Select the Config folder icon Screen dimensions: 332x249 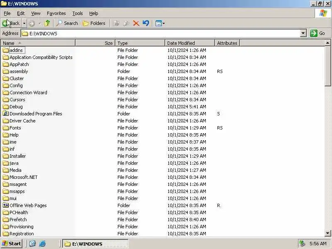[x=6, y=85]
